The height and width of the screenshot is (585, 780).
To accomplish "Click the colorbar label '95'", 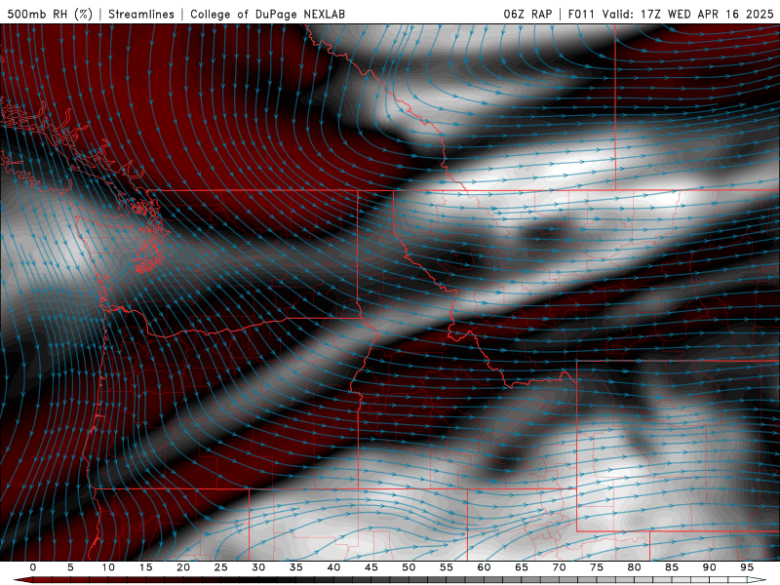I will 747,567.
